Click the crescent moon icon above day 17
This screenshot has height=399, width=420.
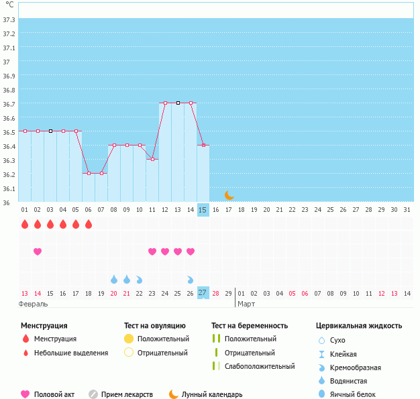point(229,195)
